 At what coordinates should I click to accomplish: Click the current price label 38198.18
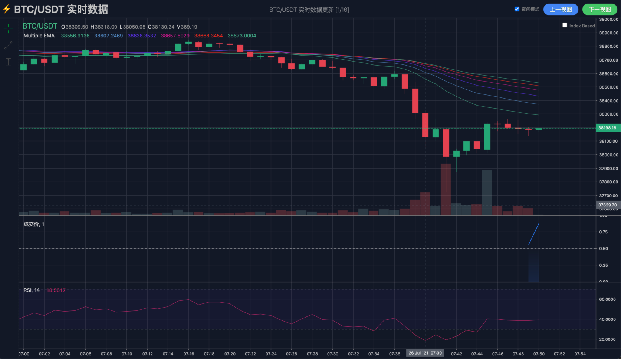pos(607,128)
